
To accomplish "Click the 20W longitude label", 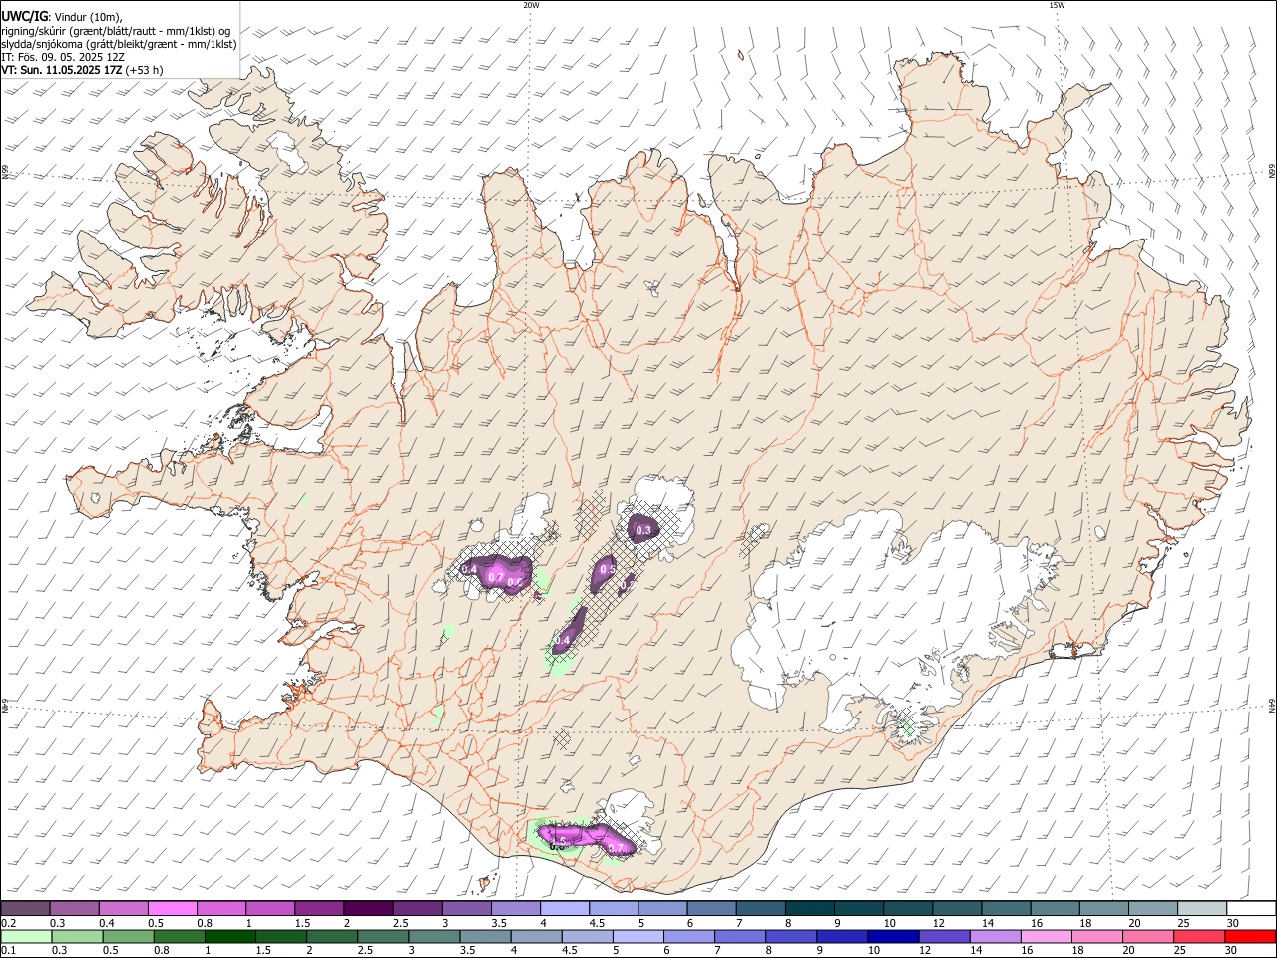I will coord(531,5).
